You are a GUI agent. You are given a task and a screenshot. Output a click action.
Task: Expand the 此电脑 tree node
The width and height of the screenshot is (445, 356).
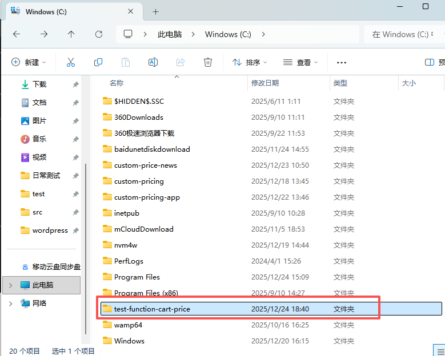[10, 285]
